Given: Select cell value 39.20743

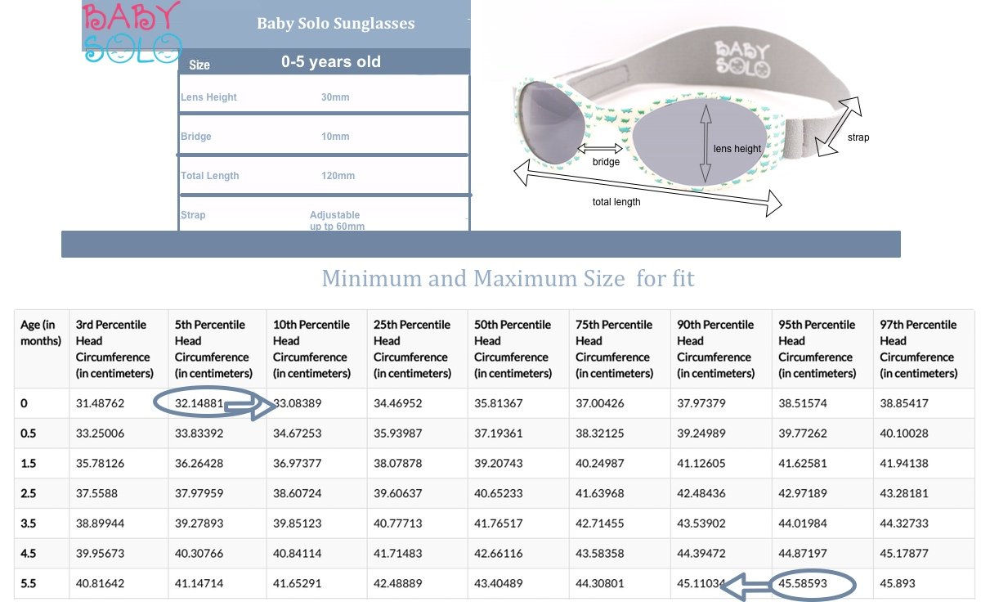Looking at the screenshot, I should tap(499, 464).
